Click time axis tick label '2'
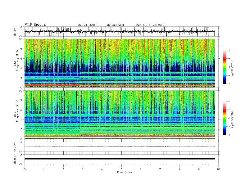 [x=63, y=169]
